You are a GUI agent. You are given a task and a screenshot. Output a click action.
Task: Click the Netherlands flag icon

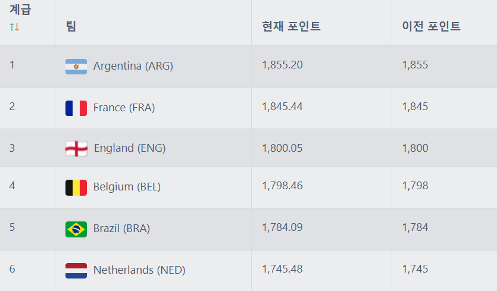point(76,271)
